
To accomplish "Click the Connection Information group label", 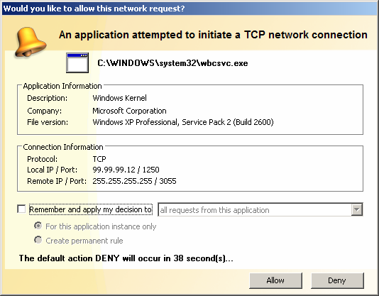I will click(63, 147).
